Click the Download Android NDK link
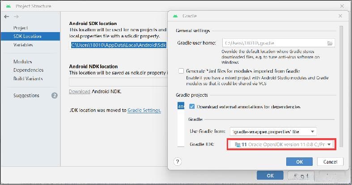Viewport: 352px width, 185px height. point(80,91)
